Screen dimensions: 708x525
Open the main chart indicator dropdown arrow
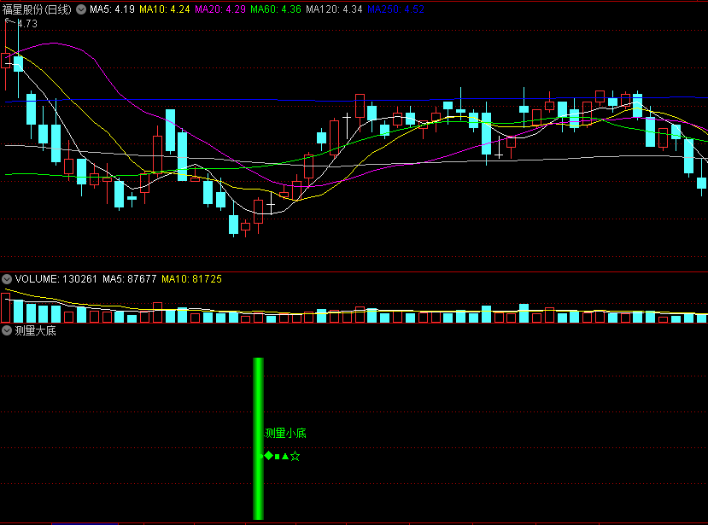[x=81, y=9]
